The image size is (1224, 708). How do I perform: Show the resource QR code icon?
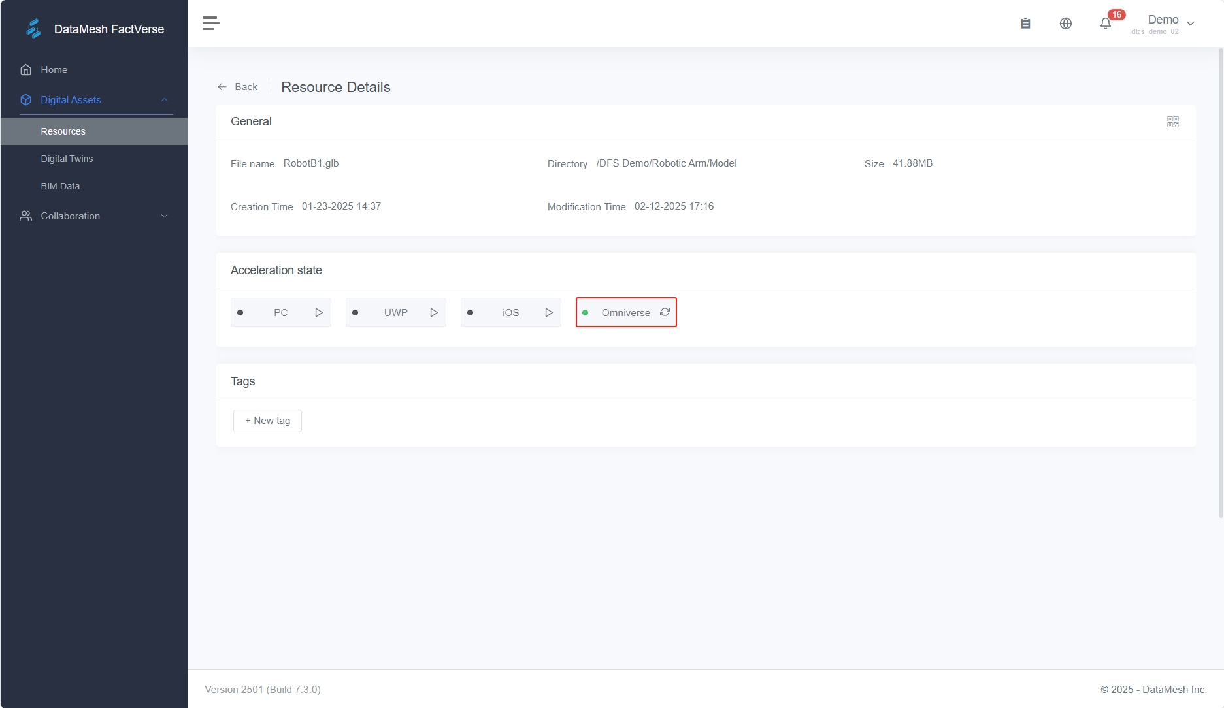(1172, 122)
